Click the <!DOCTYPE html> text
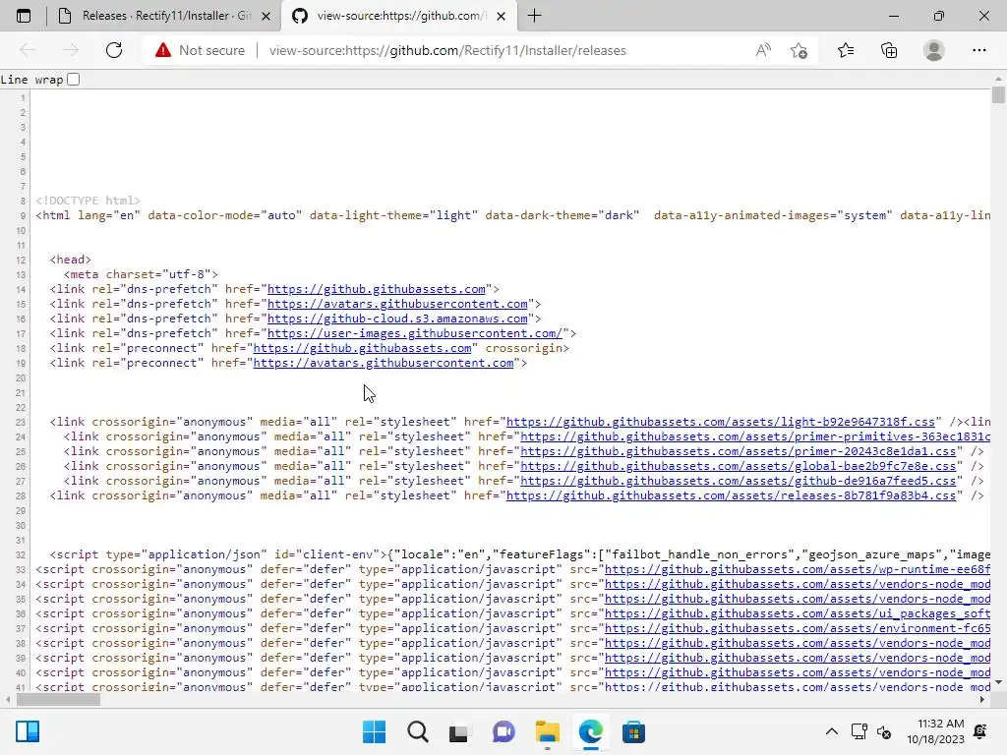The image size is (1007, 755). click(88, 201)
